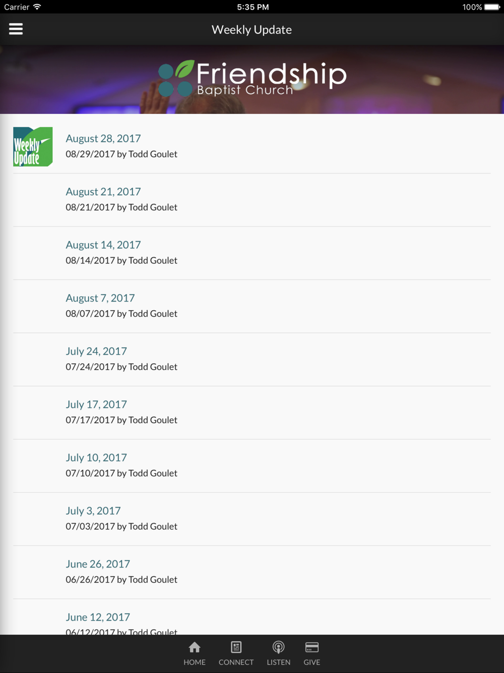Open the June 12, 2017 update
The height and width of the screenshot is (673, 504).
click(x=252, y=617)
